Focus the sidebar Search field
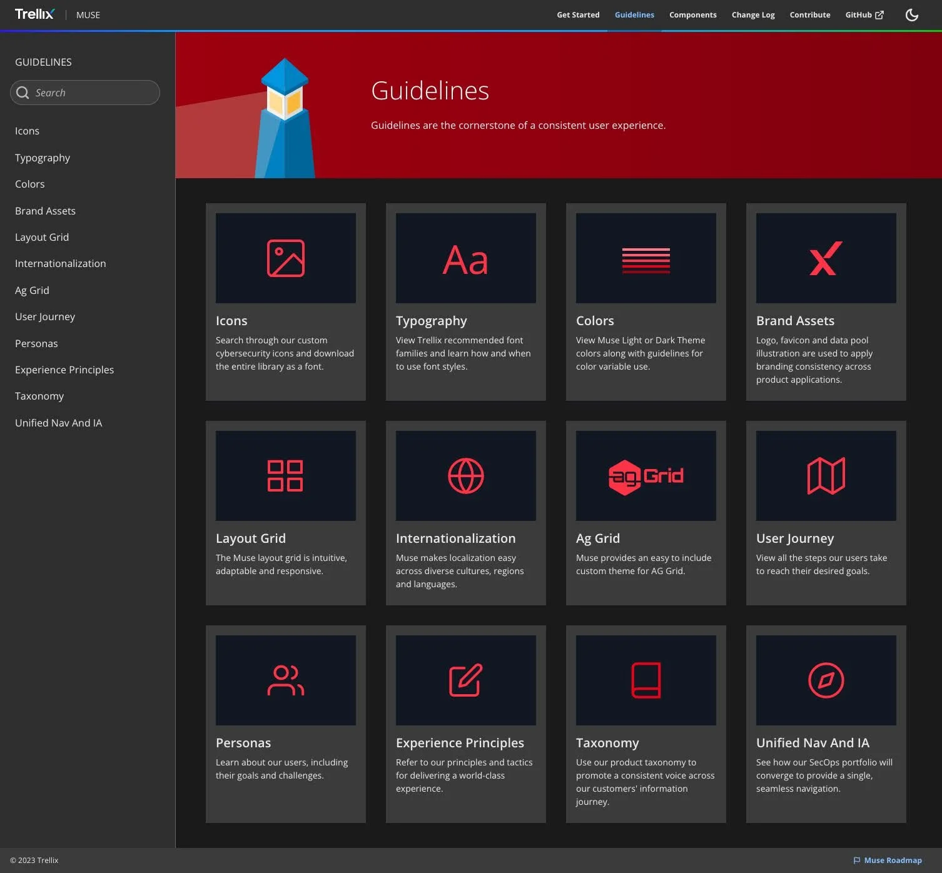The width and height of the screenshot is (942, 873). 85,93
